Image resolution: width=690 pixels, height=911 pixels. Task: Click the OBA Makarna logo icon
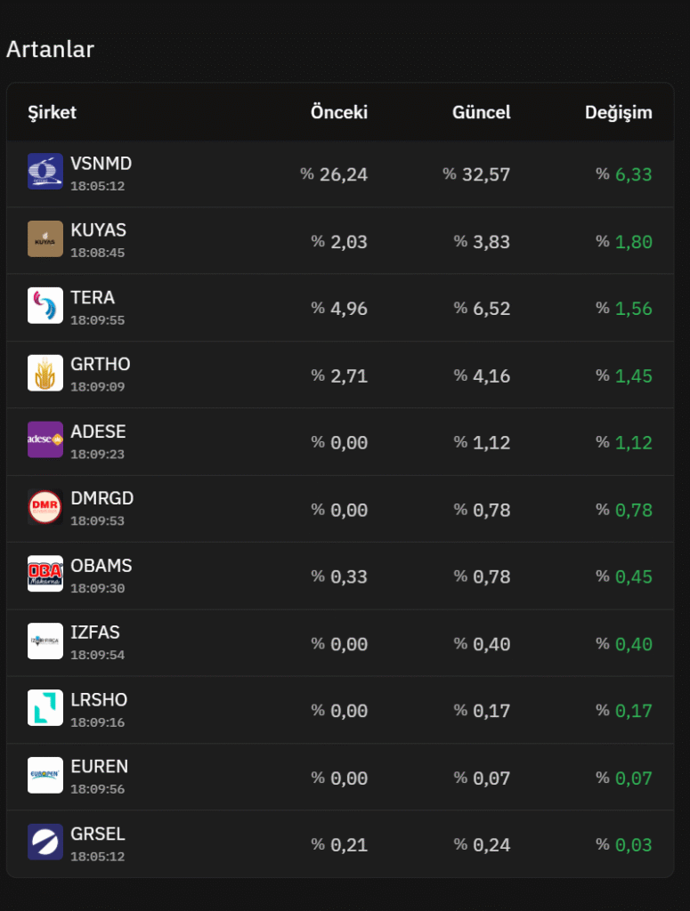pos(45,574)
